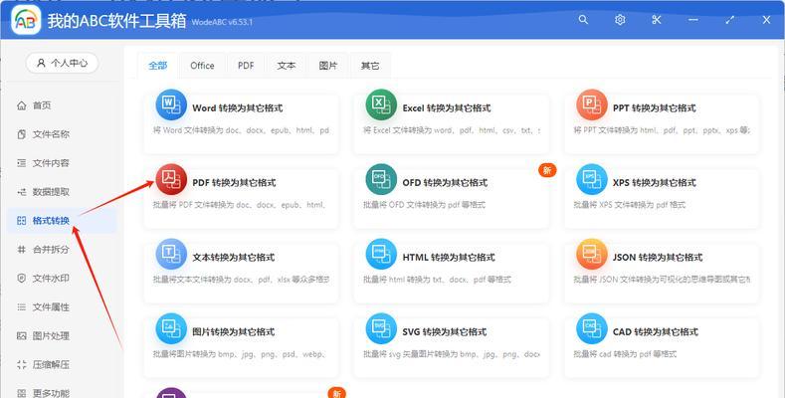Click the 图片转换 image conversion icon

171,328
